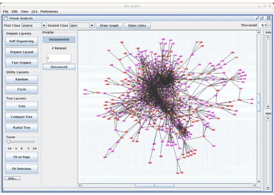Screen dimensions: 274x195
Task: Click the pro... button at bottom left
Action: [x=12, y=178]
